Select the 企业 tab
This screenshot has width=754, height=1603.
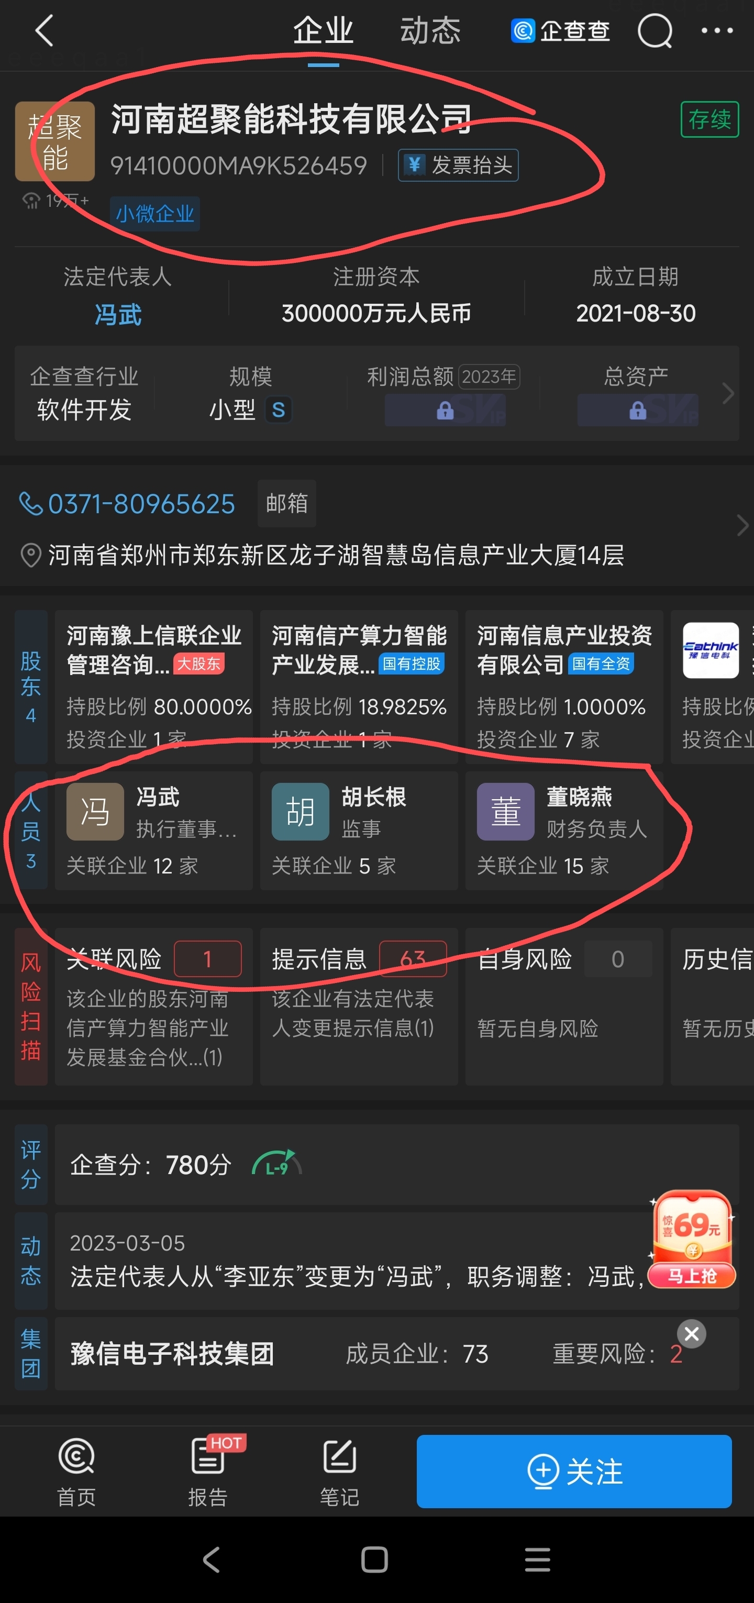[x=323, y=30]
